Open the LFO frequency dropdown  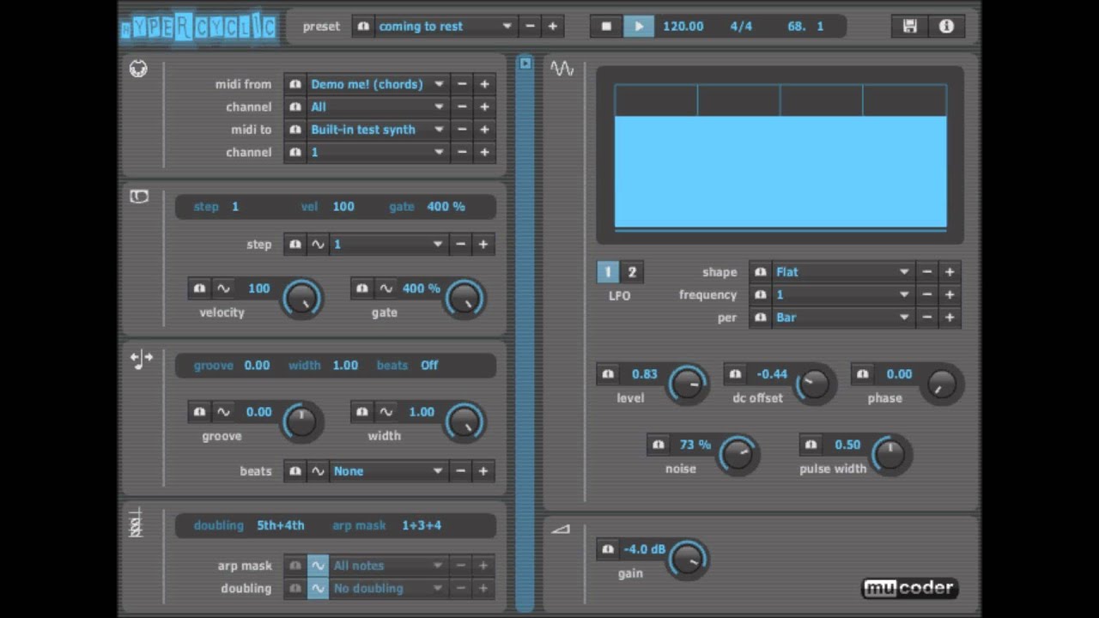coord(842,294)
